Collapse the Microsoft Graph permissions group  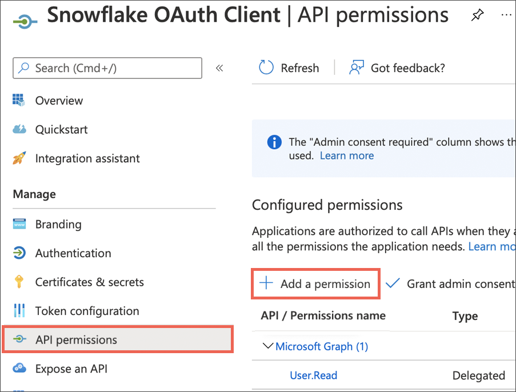(x=267, y=347)
